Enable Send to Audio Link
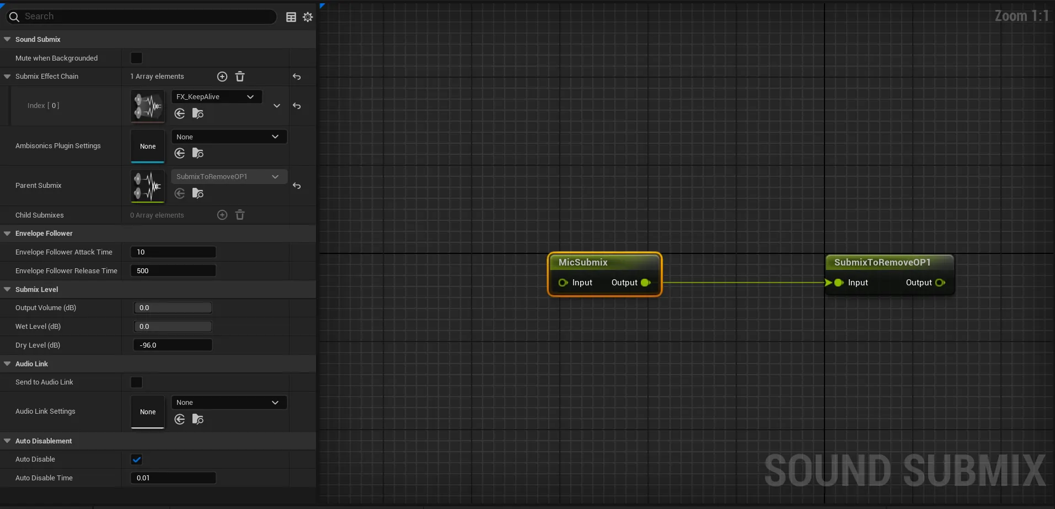1055x509 pixels. coord(136,381)
